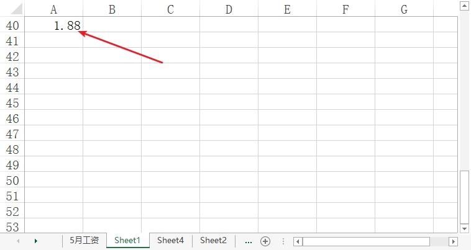Viewport: 471px width, 250px height.
Task: Click the Select All corner triangle
Action: point(17,9)
